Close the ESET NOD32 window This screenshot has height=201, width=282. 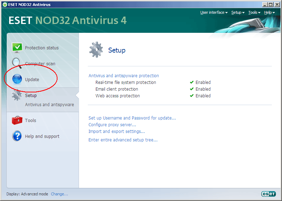pos(277,5)
